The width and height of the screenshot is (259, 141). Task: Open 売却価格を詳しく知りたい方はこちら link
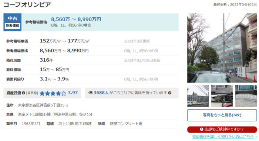pos(223,137)
